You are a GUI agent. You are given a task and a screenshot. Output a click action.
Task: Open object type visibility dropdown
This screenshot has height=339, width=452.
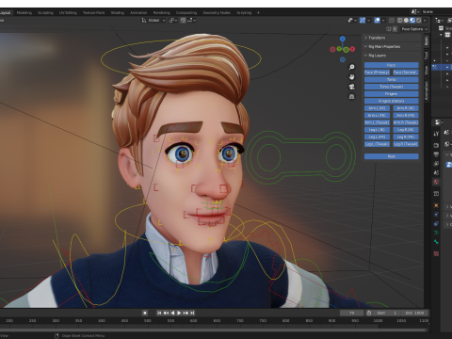(352, 20)
